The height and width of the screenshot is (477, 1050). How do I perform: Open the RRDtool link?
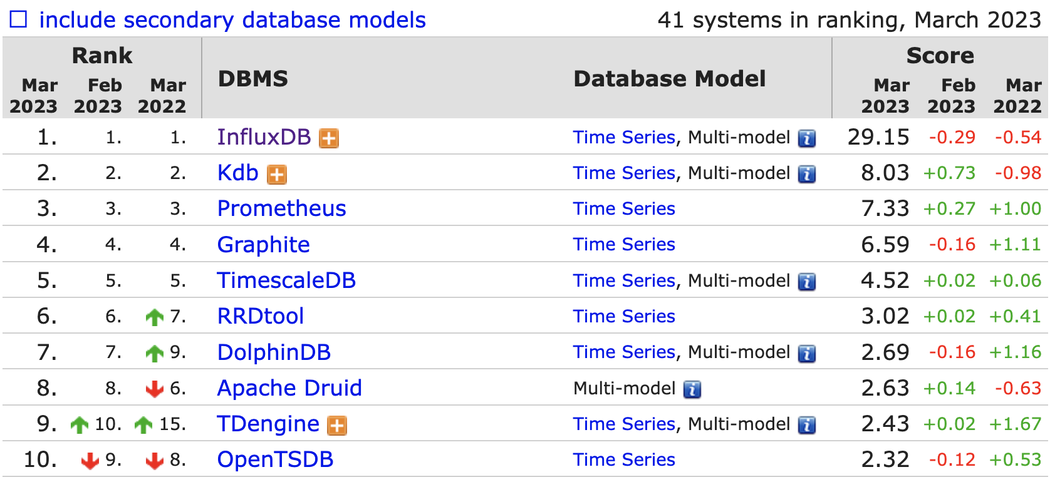pos(261,316)
